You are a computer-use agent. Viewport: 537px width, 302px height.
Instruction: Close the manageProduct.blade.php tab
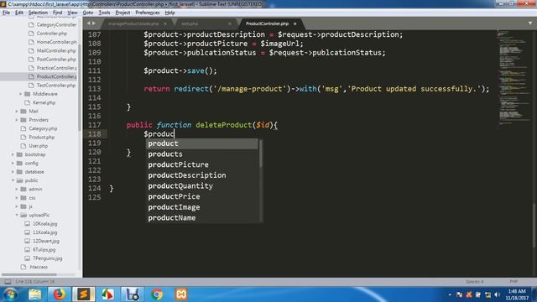point(165,23)
